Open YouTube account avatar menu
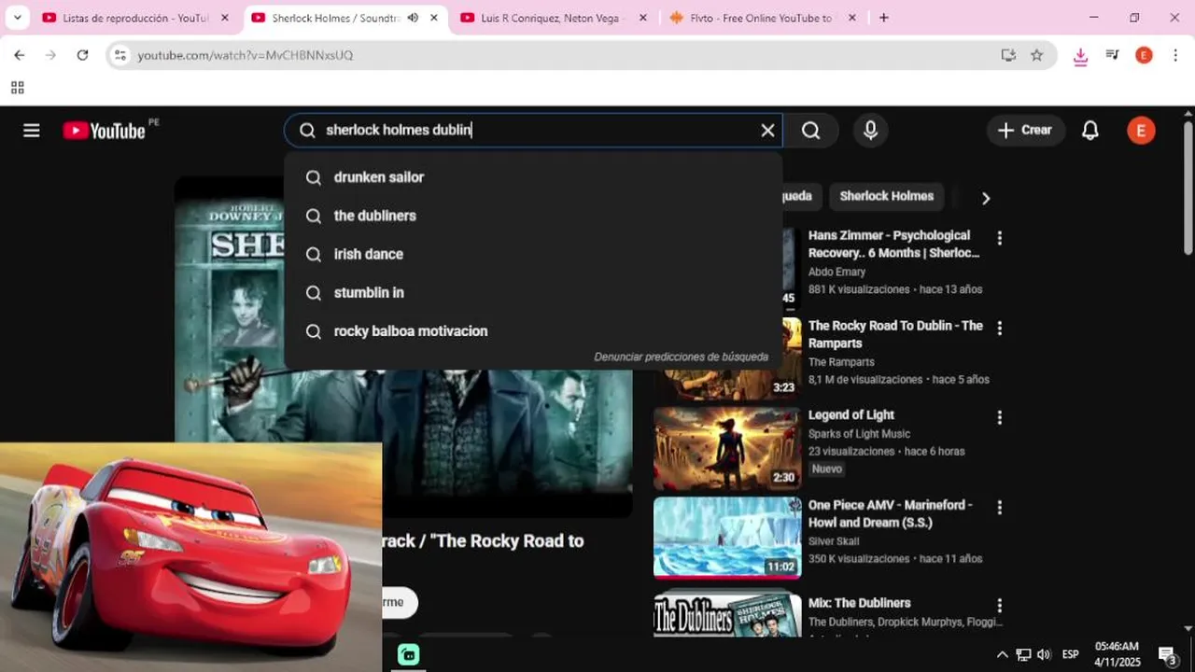1195x672 pixels. pyautogui.click(x=1141, y=131)
